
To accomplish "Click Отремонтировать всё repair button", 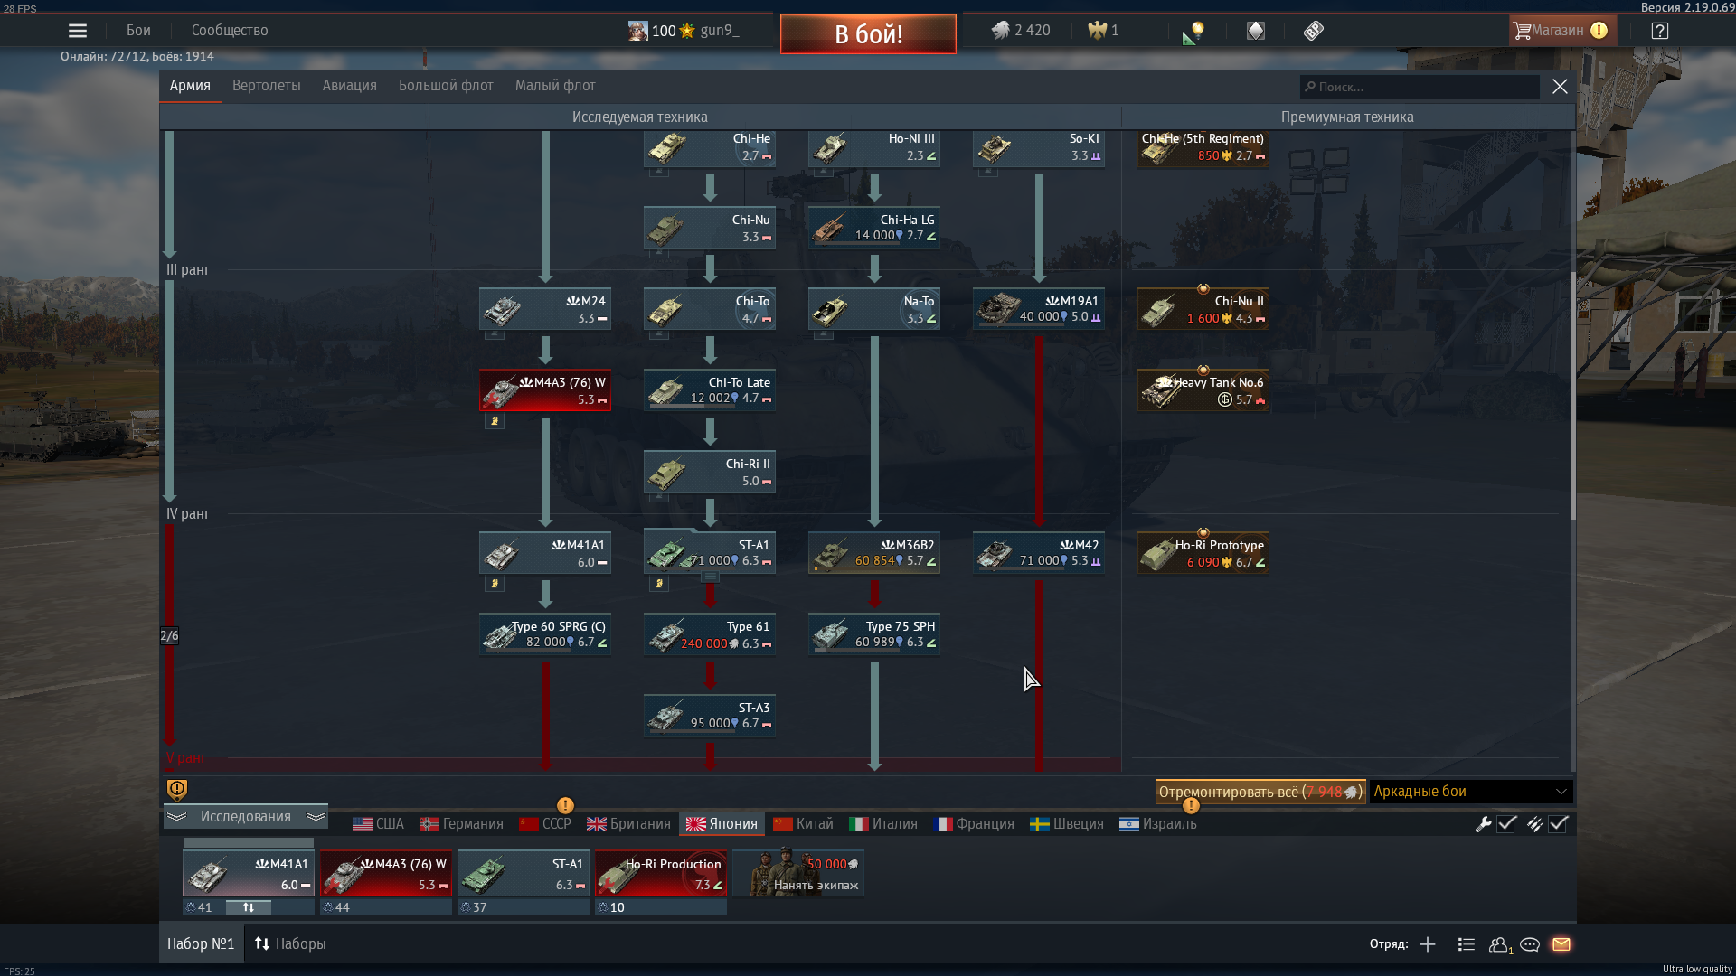I will (1261, 792).
